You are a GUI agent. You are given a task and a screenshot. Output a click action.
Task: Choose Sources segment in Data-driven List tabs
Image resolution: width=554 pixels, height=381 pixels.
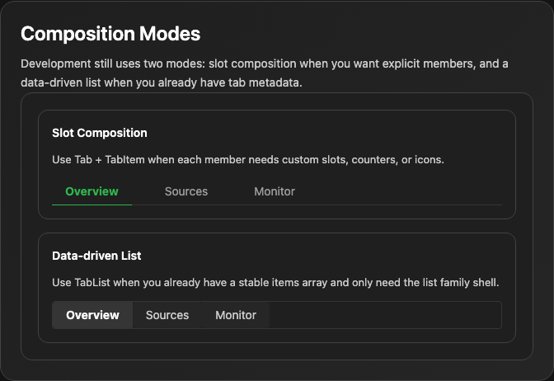click(167, 315)
